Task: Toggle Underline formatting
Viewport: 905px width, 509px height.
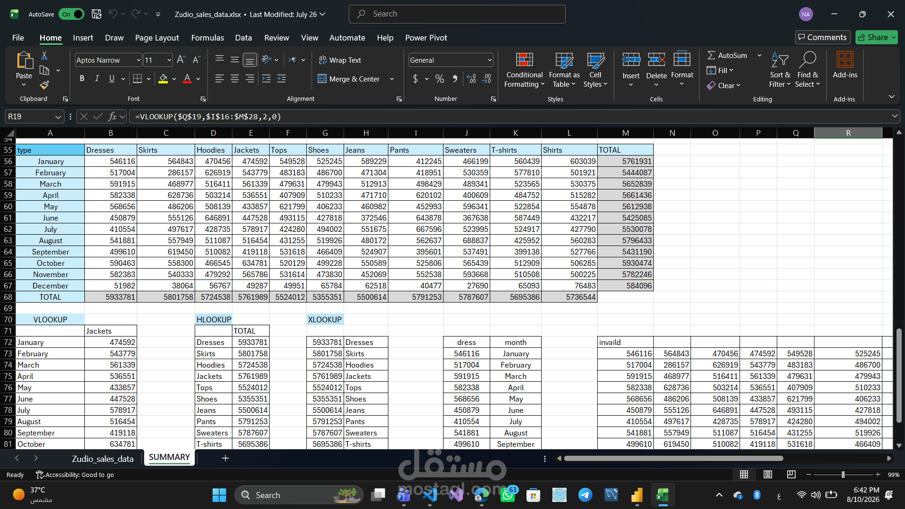Action: coord(112,79)
